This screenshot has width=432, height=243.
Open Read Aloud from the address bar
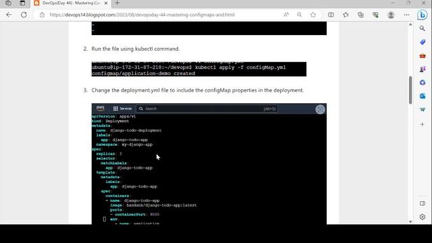pyautogui.click(x=286, y=15)
